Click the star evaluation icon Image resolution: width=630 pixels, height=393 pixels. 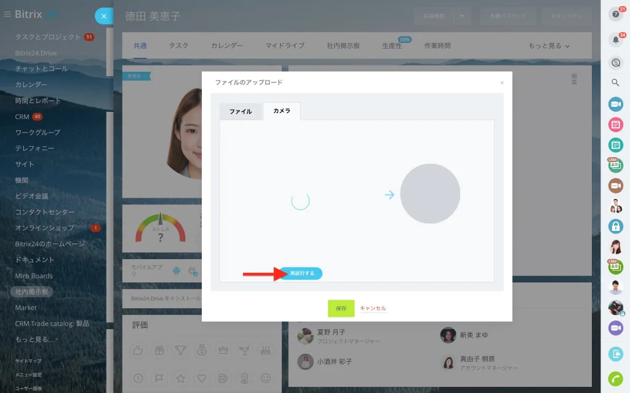[x=181, y=378]
